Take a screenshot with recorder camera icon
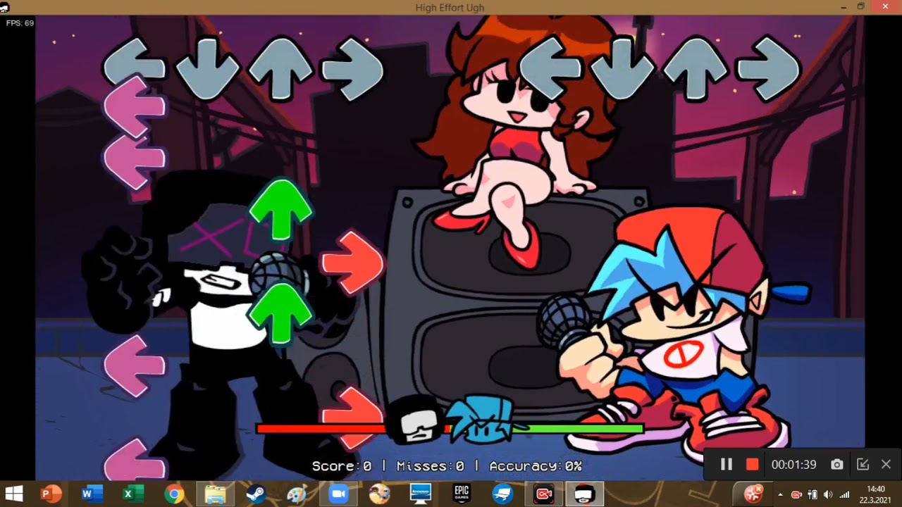The width and height of the screenshot is (902, 507). [836, 464]
